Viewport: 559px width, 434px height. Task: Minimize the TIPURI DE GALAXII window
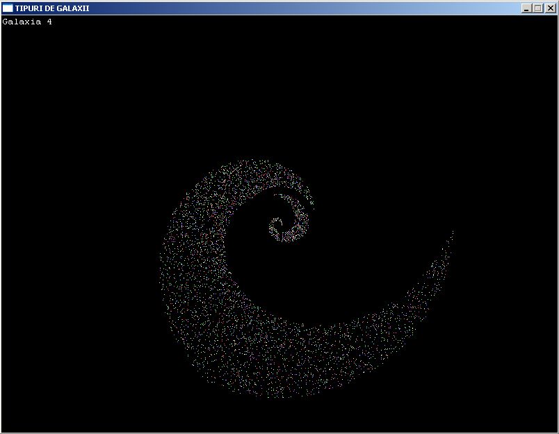click(526, 8)
